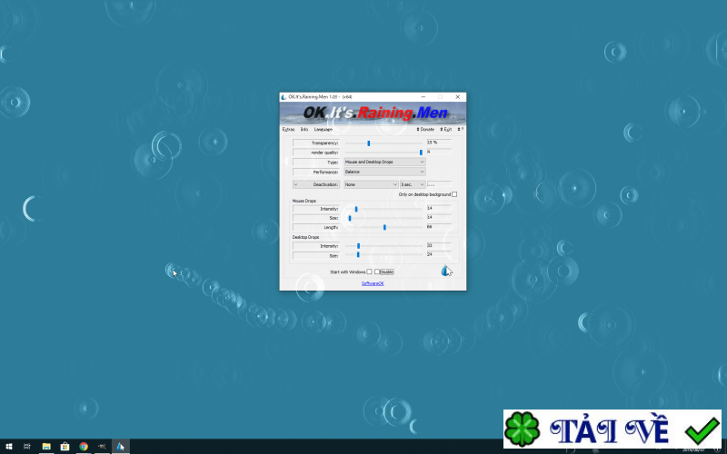Toggle the Disable checkbox
This screenshot has width=727, height=454.
coord(377,271)
